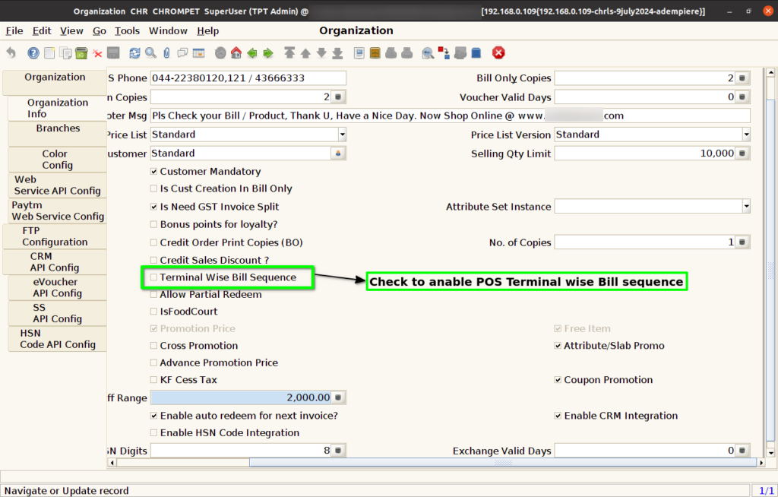Expand the Price List Version dropdown

746,135
